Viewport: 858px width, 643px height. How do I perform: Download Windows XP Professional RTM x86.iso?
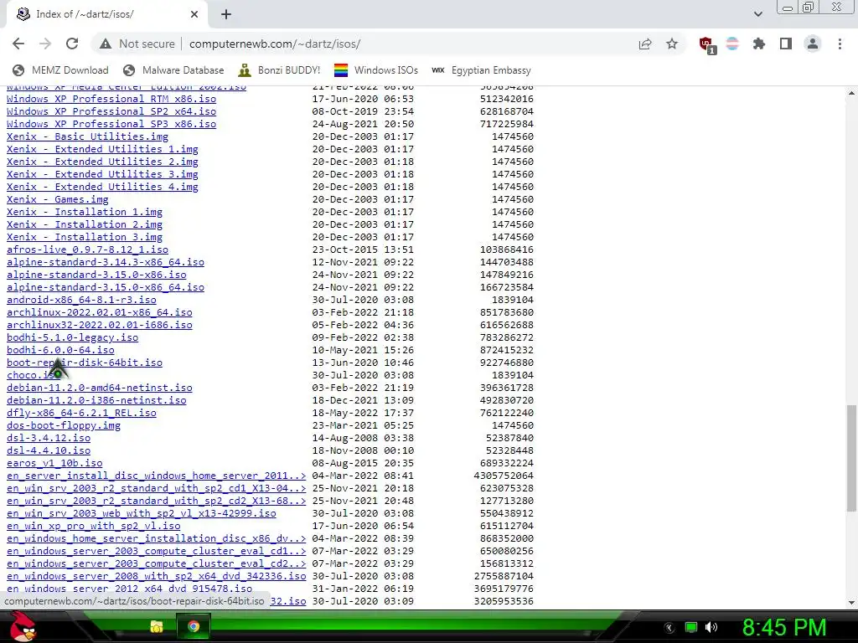[x=111, y=99]
